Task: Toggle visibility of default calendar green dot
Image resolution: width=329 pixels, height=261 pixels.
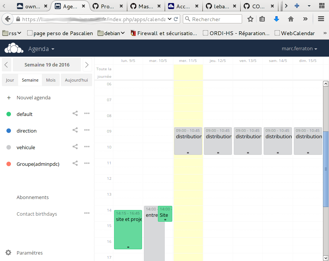Action: click(x=9, y=114)
